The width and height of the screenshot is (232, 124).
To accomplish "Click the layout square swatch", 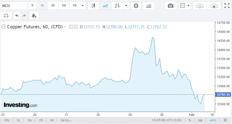I will coord(183,6).
